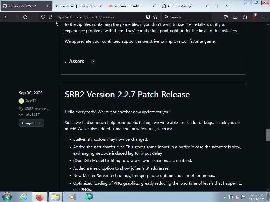Click the site security padlock icon
Image resolution: width=270 pixels, height=202 pixels.
(x=50, y=17)
